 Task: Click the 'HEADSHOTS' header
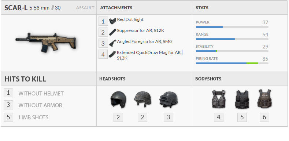[112, 79]
